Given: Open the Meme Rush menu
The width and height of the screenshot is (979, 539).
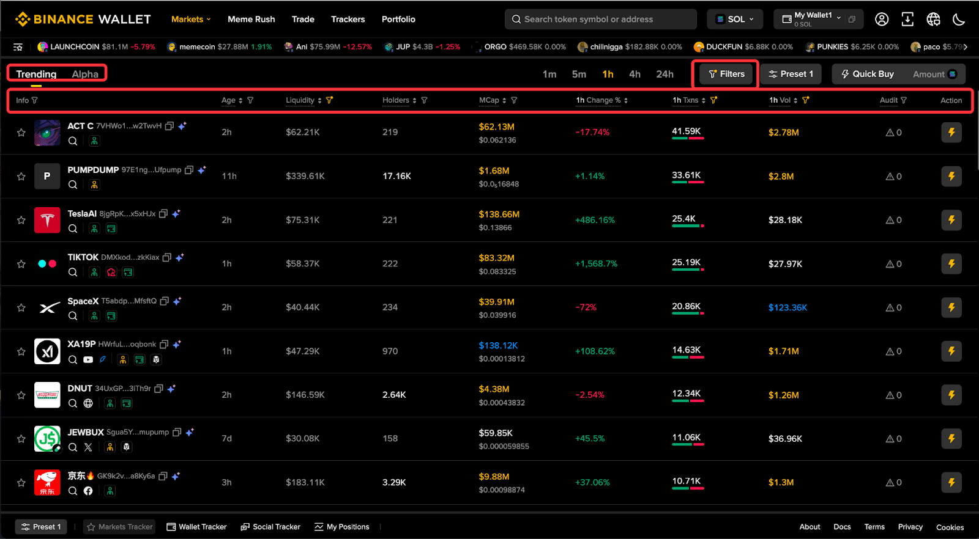Looking at the screenshot, I should point(251,19).
